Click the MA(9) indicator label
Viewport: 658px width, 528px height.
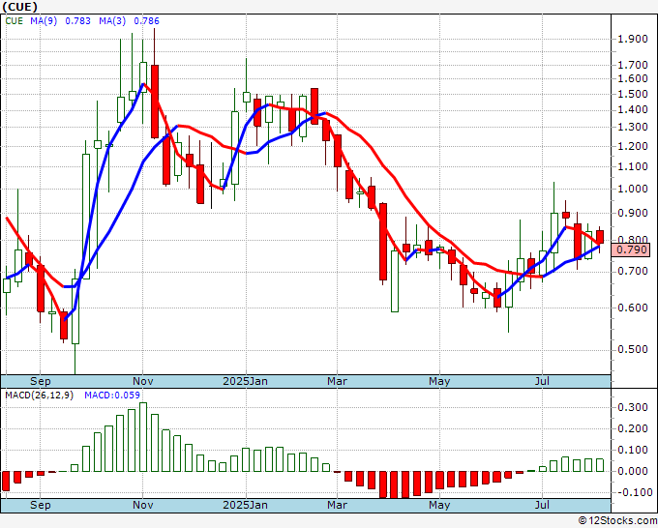(x=44, y=21)
